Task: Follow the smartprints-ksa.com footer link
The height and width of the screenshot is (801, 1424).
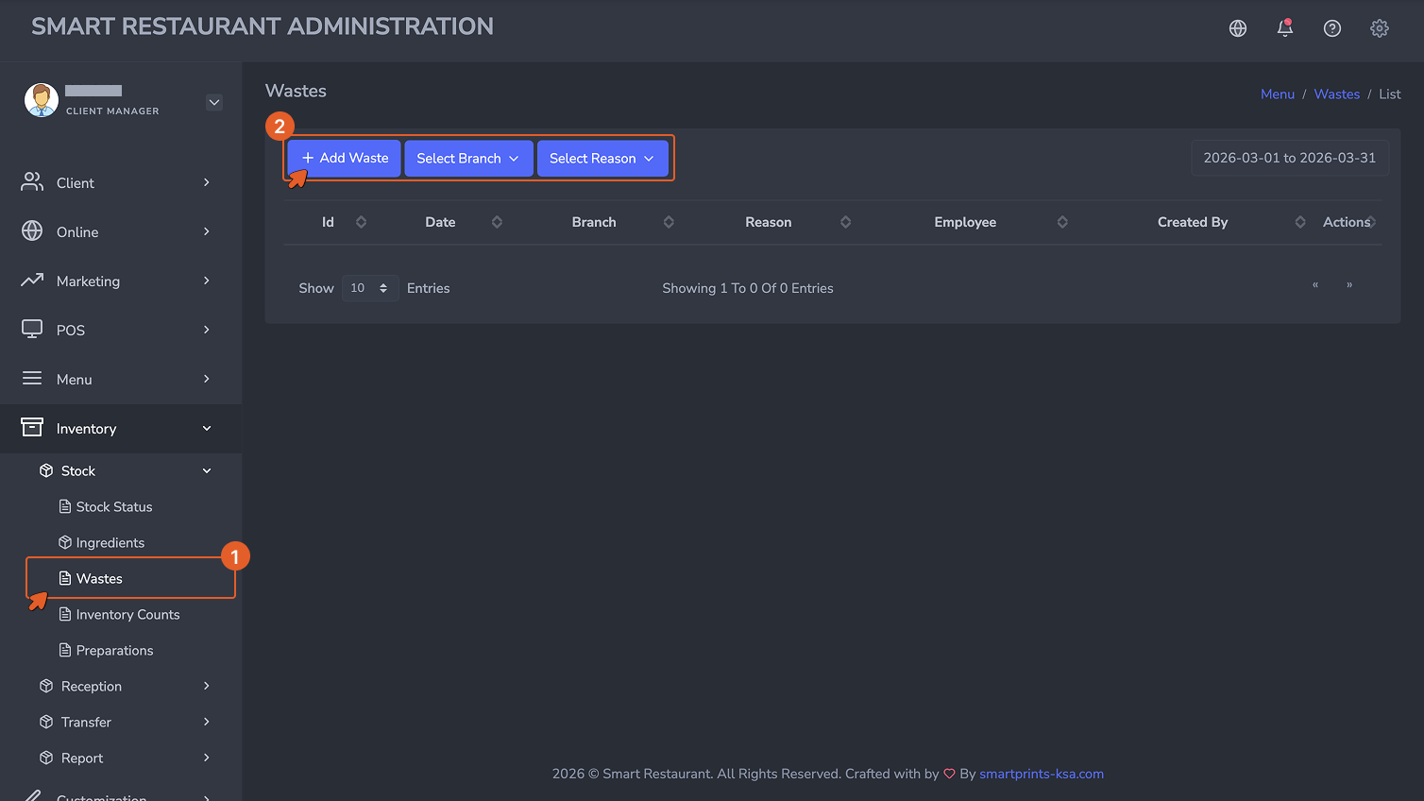Action: 1042,774
